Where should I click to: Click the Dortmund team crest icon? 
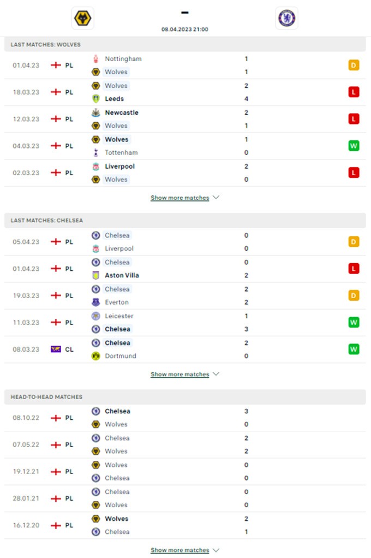click(96, 356)
